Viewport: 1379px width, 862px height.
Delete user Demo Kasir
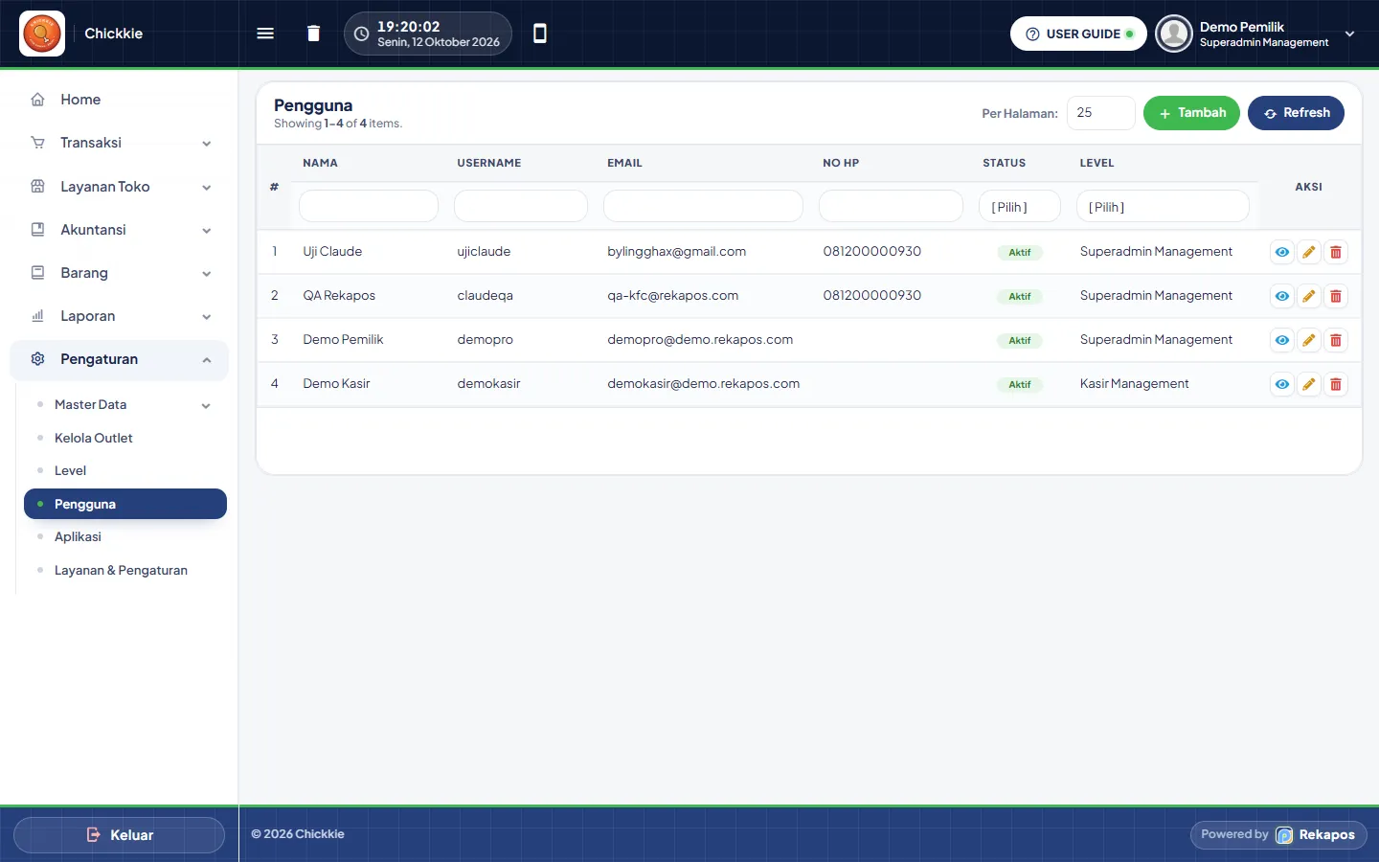pos(1336,384)
